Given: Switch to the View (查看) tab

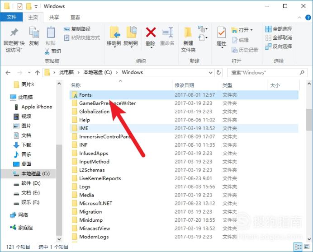Looking at the screenshot, I should [75, 18].
